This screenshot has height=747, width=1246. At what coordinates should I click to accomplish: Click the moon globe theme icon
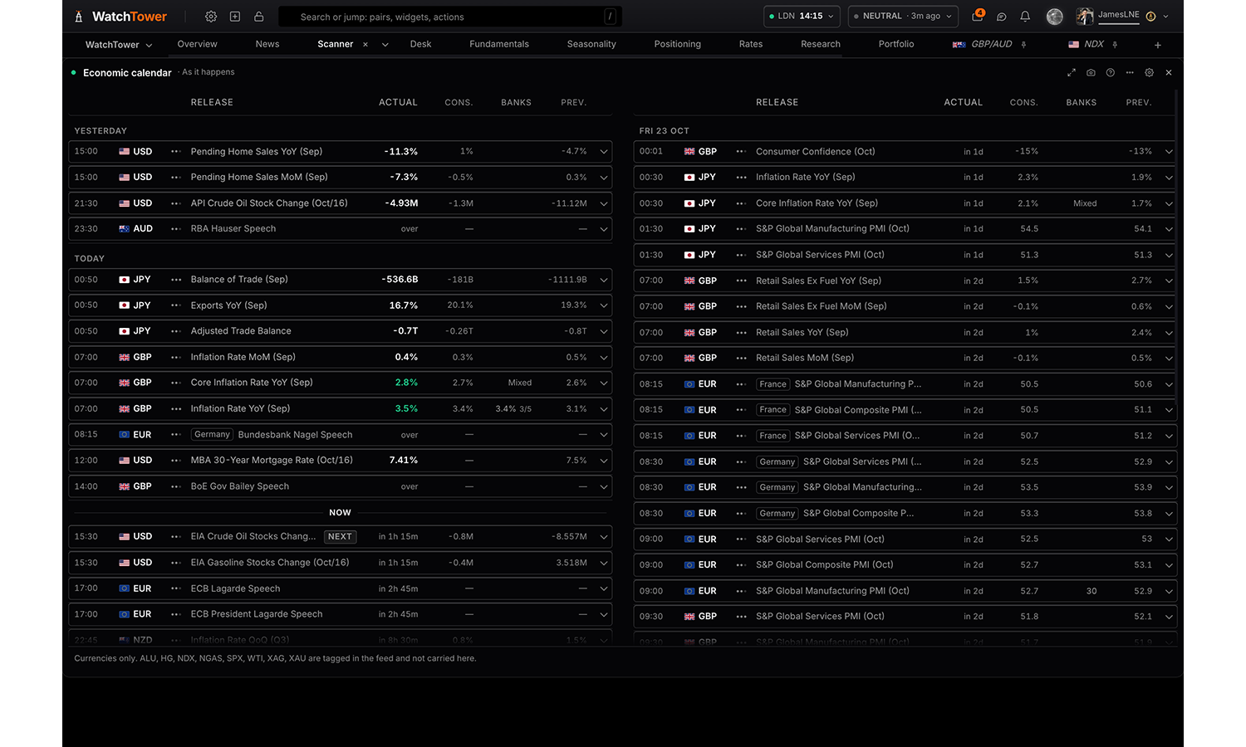coord(1055,17)
